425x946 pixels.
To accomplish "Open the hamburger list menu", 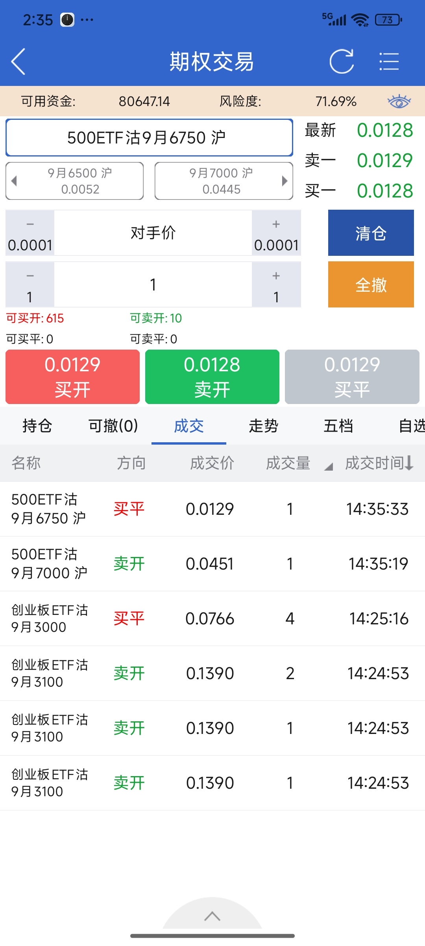I will click(x=389, y=61).
